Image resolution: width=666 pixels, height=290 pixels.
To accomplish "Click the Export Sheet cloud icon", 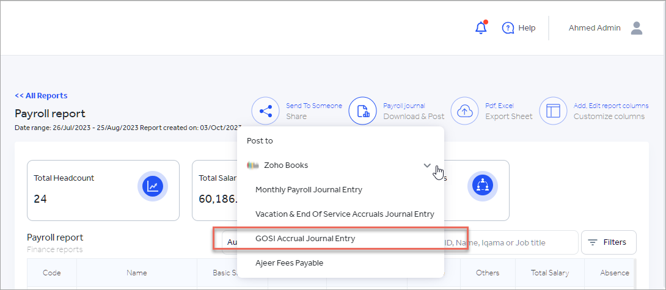I will (464, 111).
